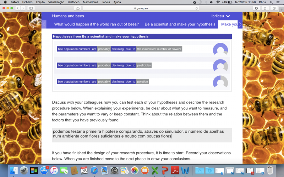Click the confidence gauge for the insufficient flowers hypothesis
Image resolution: width=284 pixels, height=177 pixels.
[x=220, y=49]
